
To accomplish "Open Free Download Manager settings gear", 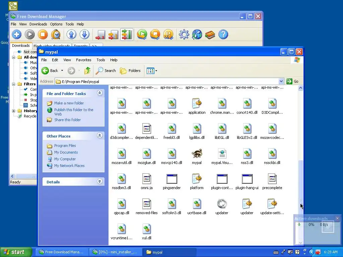I will 184,34.
